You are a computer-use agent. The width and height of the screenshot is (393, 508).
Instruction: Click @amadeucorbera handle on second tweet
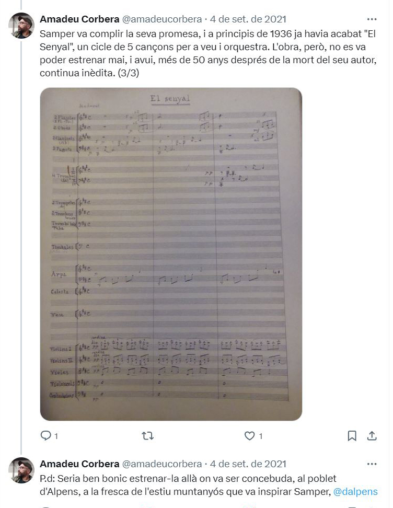point(161,464)
